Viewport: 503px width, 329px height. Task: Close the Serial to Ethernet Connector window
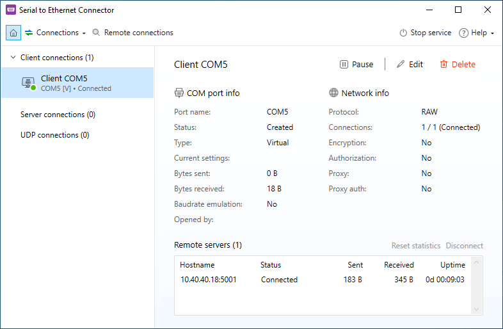tap(487, 10)
